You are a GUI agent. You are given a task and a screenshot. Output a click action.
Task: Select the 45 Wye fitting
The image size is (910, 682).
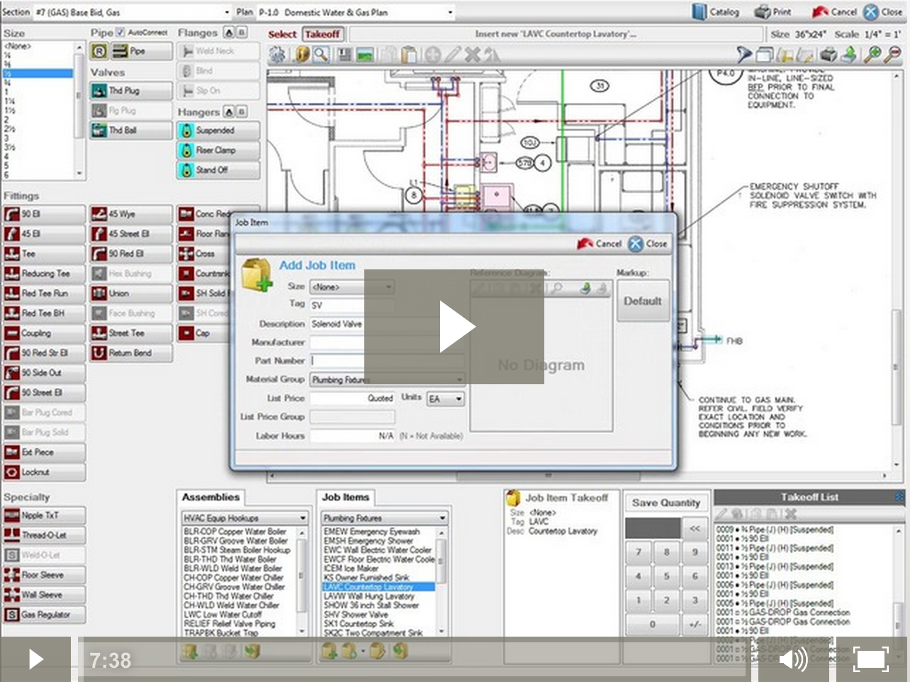click(x=131, y=214)
